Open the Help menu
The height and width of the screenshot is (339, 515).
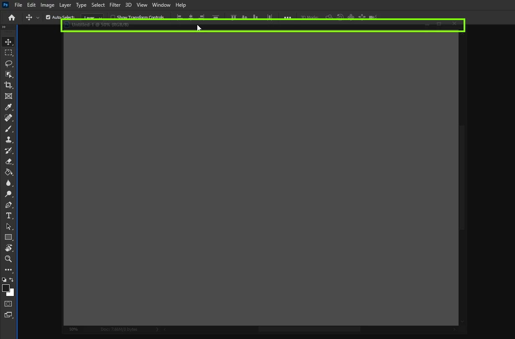tap(181, 5)
